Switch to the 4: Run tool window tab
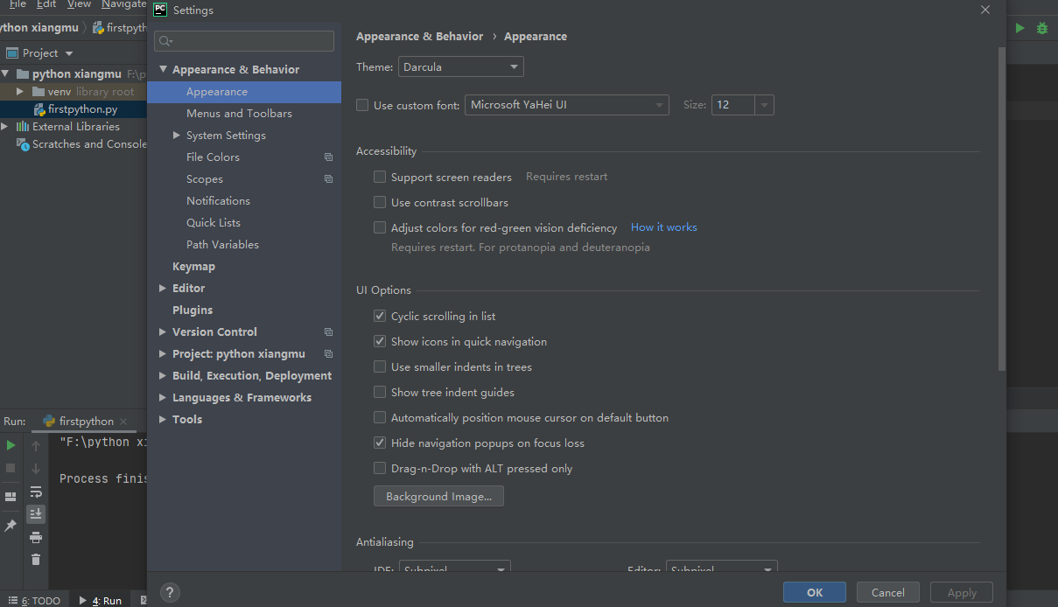 point(101,600)
